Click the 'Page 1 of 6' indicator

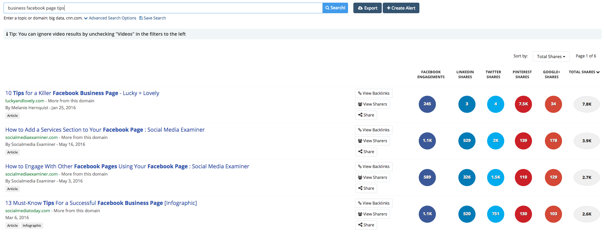tap(586, 56)
